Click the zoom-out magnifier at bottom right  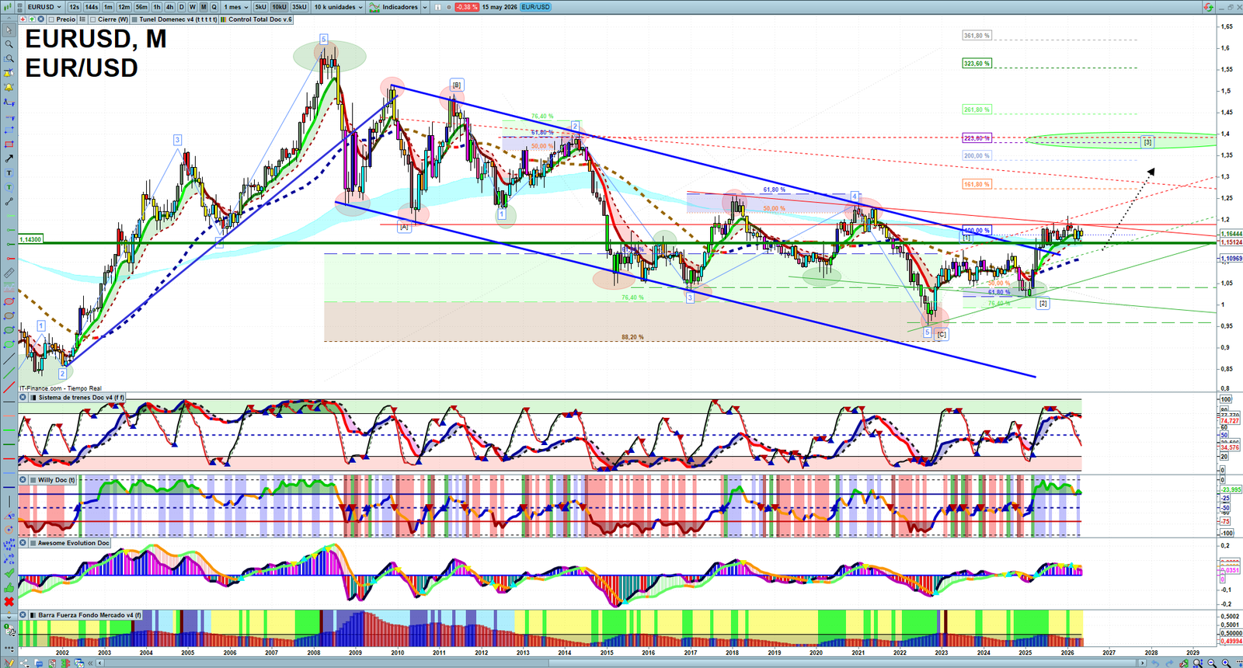pos(1212,663)
